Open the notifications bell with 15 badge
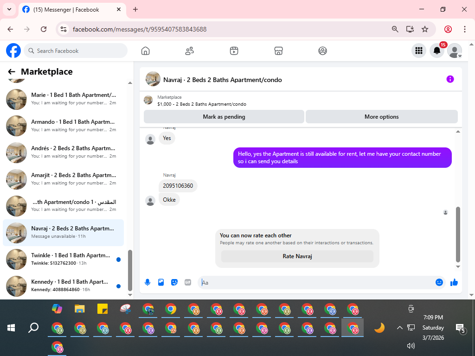The height and width of the screenshot is (356, 475). 437,51
